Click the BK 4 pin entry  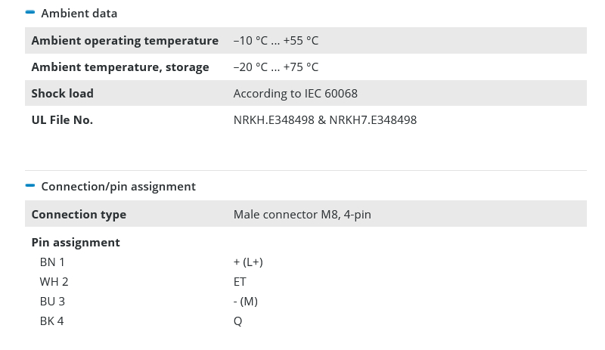[51, 321]
